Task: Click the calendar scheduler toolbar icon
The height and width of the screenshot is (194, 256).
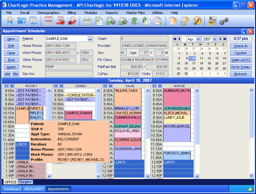Action: [x=49, y=21]
